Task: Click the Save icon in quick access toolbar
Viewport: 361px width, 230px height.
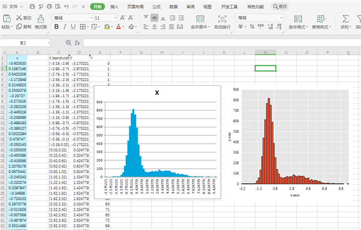Action: [32, 7]
